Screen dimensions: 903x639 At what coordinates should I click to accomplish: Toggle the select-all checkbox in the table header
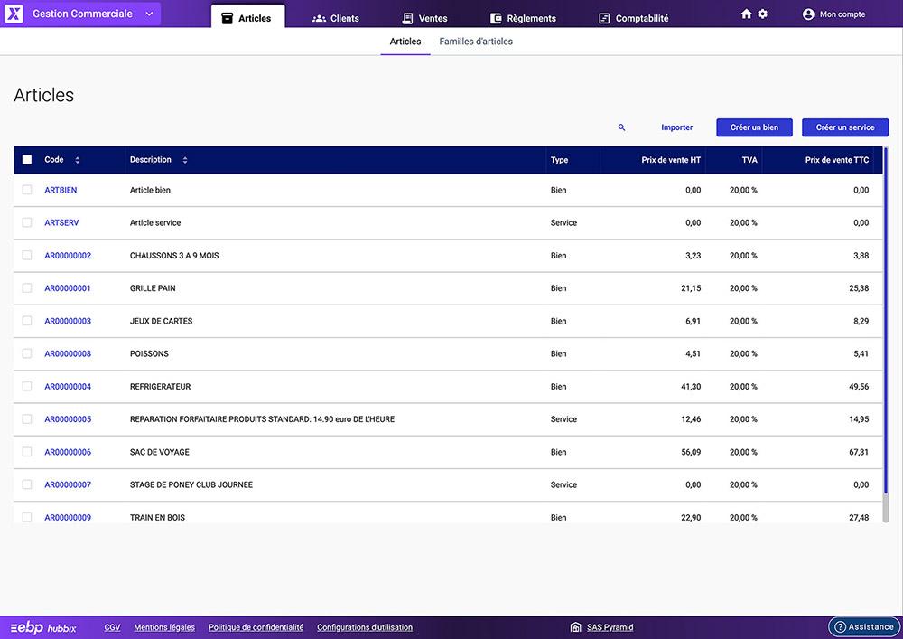pyautogui.click(x=26, y=159)
